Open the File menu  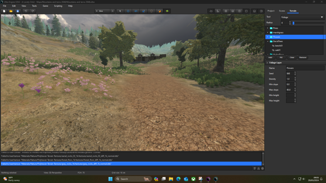4,6
